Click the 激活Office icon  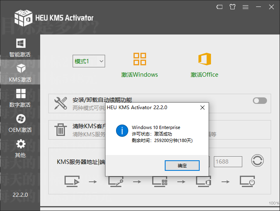click(205, 59)
